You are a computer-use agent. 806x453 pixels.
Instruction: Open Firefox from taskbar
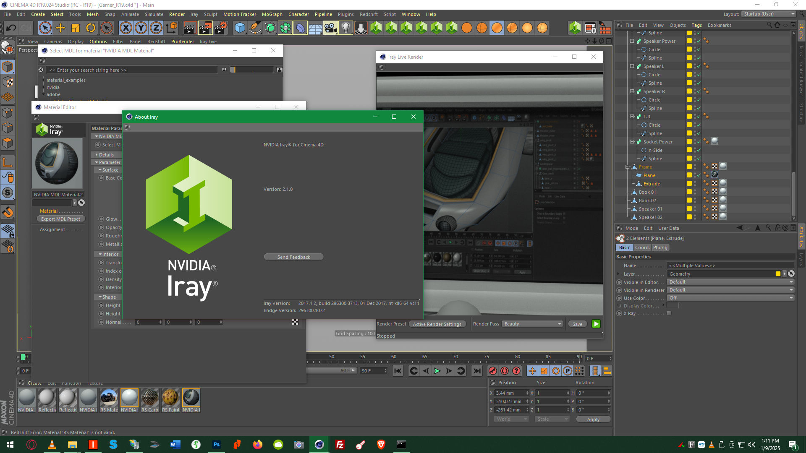pyautogui.click(x=258, y=445)
